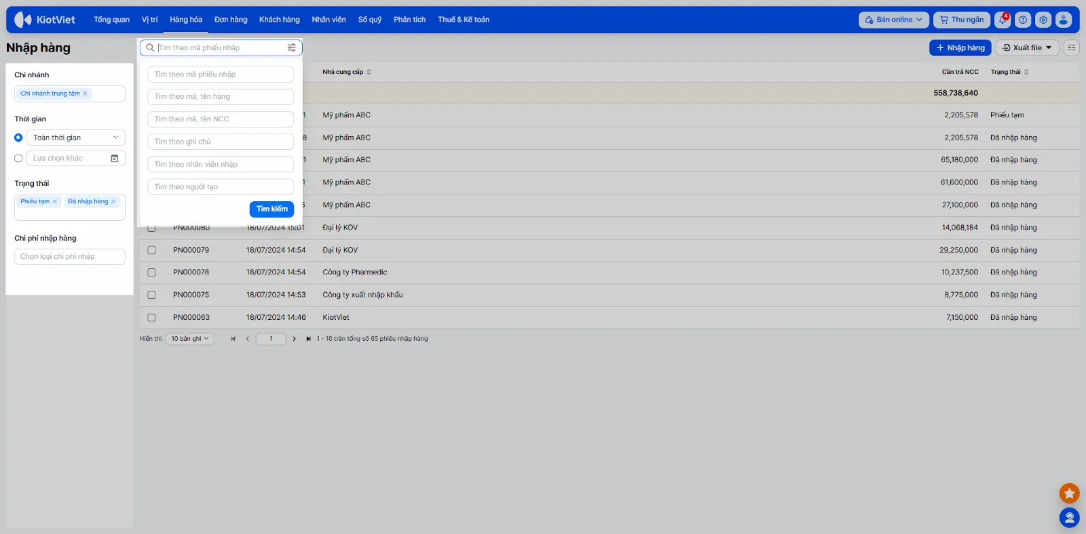Select the 'Toàn thời gian' radio button
The width and height of the screenshot is (1086, 534).
(18, 138)
